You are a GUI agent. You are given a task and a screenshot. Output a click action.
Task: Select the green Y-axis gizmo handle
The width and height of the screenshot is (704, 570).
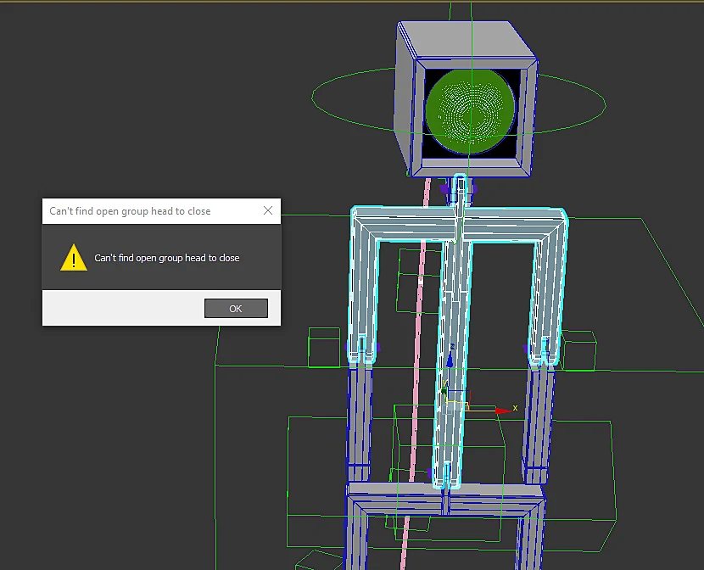click(x=444, y=388)
